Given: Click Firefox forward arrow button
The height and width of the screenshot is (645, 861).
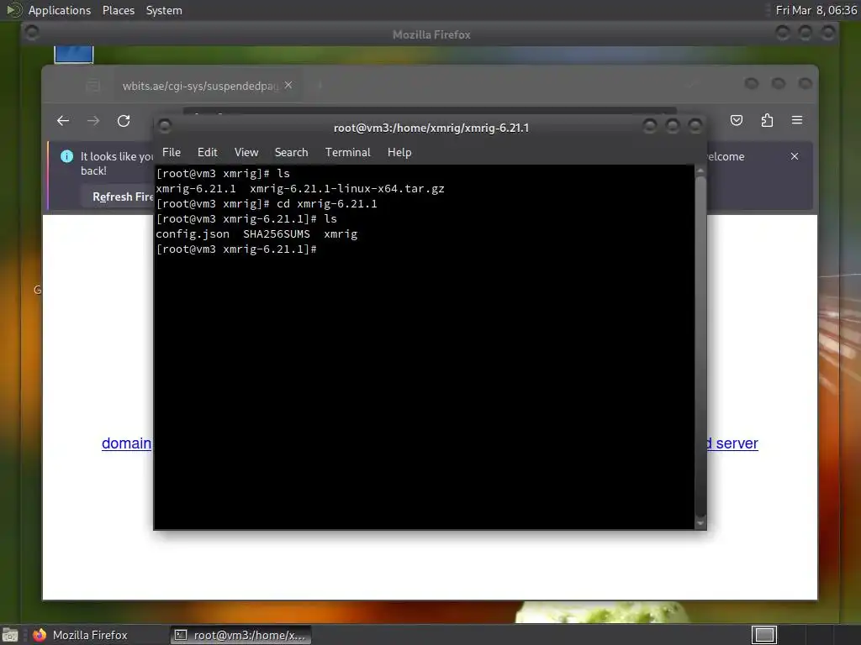Looking at the screenshot, I should coord(93,121).
